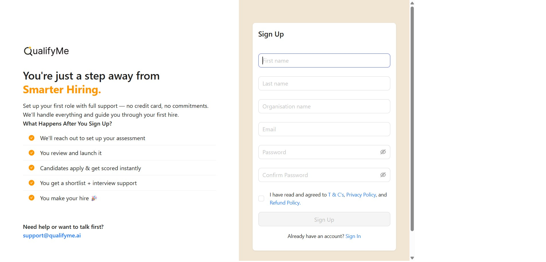
Task: Click the scrollbar down arrow
Action: click(412, 258)
